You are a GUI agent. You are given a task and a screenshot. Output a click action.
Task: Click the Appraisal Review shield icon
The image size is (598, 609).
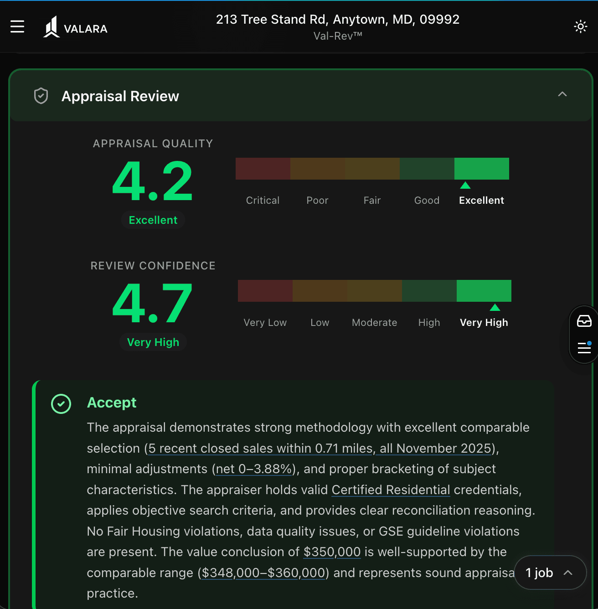[41, 96]
